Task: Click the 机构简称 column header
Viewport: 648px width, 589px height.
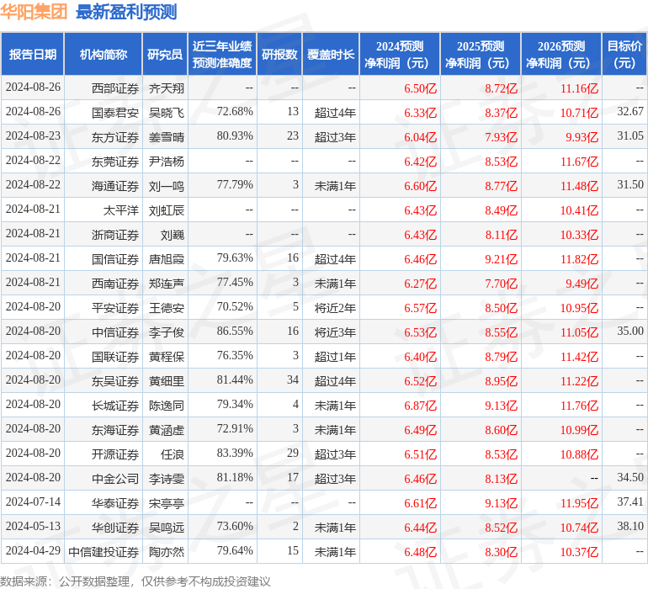Action: point(104,55)
